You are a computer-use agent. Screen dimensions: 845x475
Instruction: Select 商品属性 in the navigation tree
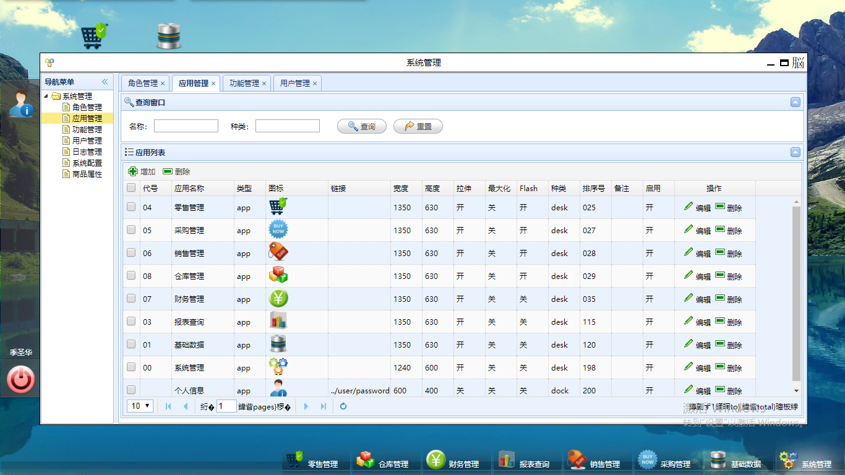[x=87, y=174]
